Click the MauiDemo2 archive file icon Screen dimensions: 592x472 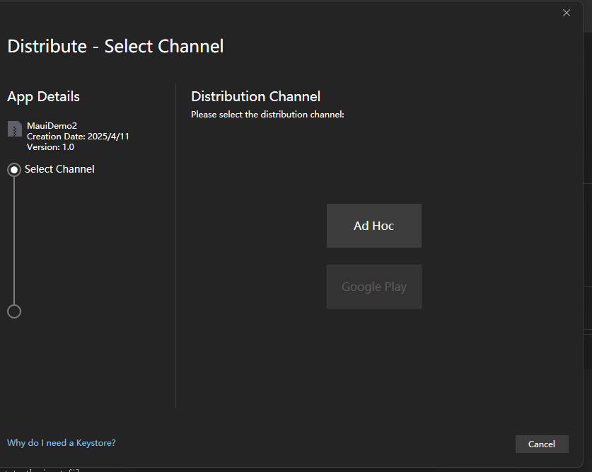point(14,129)
